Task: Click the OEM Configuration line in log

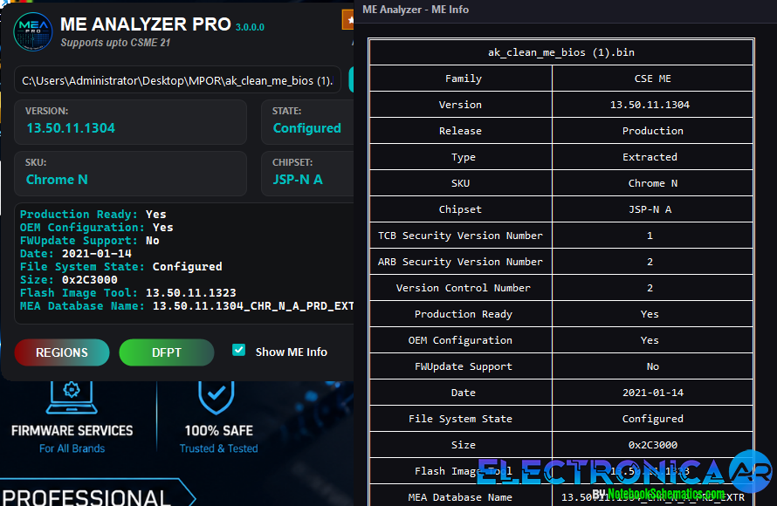Action: [x=97, y=227]
